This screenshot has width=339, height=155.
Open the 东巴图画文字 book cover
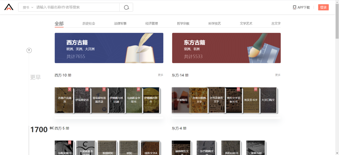point(206,148)
